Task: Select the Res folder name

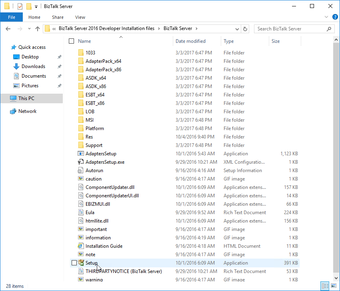Action: point(89,137)
